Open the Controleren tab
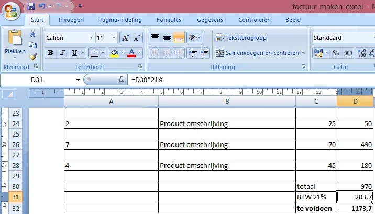375x214 pixels. 255,20
